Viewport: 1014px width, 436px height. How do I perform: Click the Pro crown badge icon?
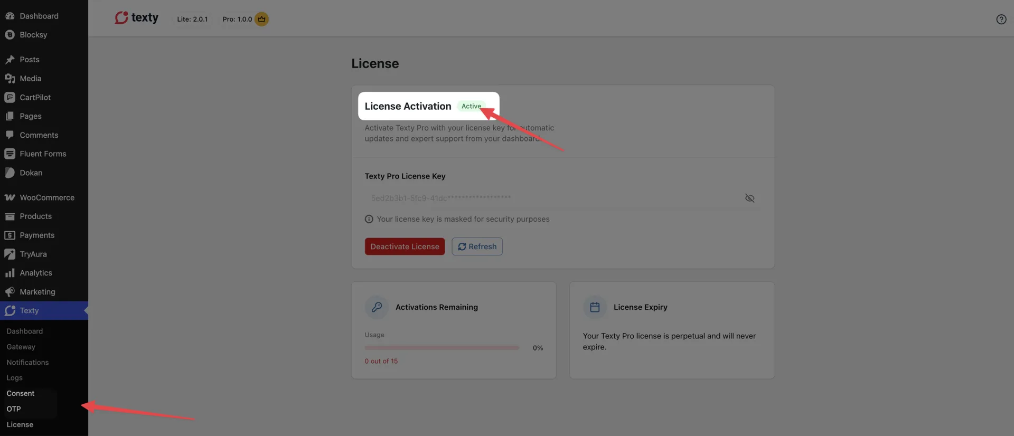(261, 19)
